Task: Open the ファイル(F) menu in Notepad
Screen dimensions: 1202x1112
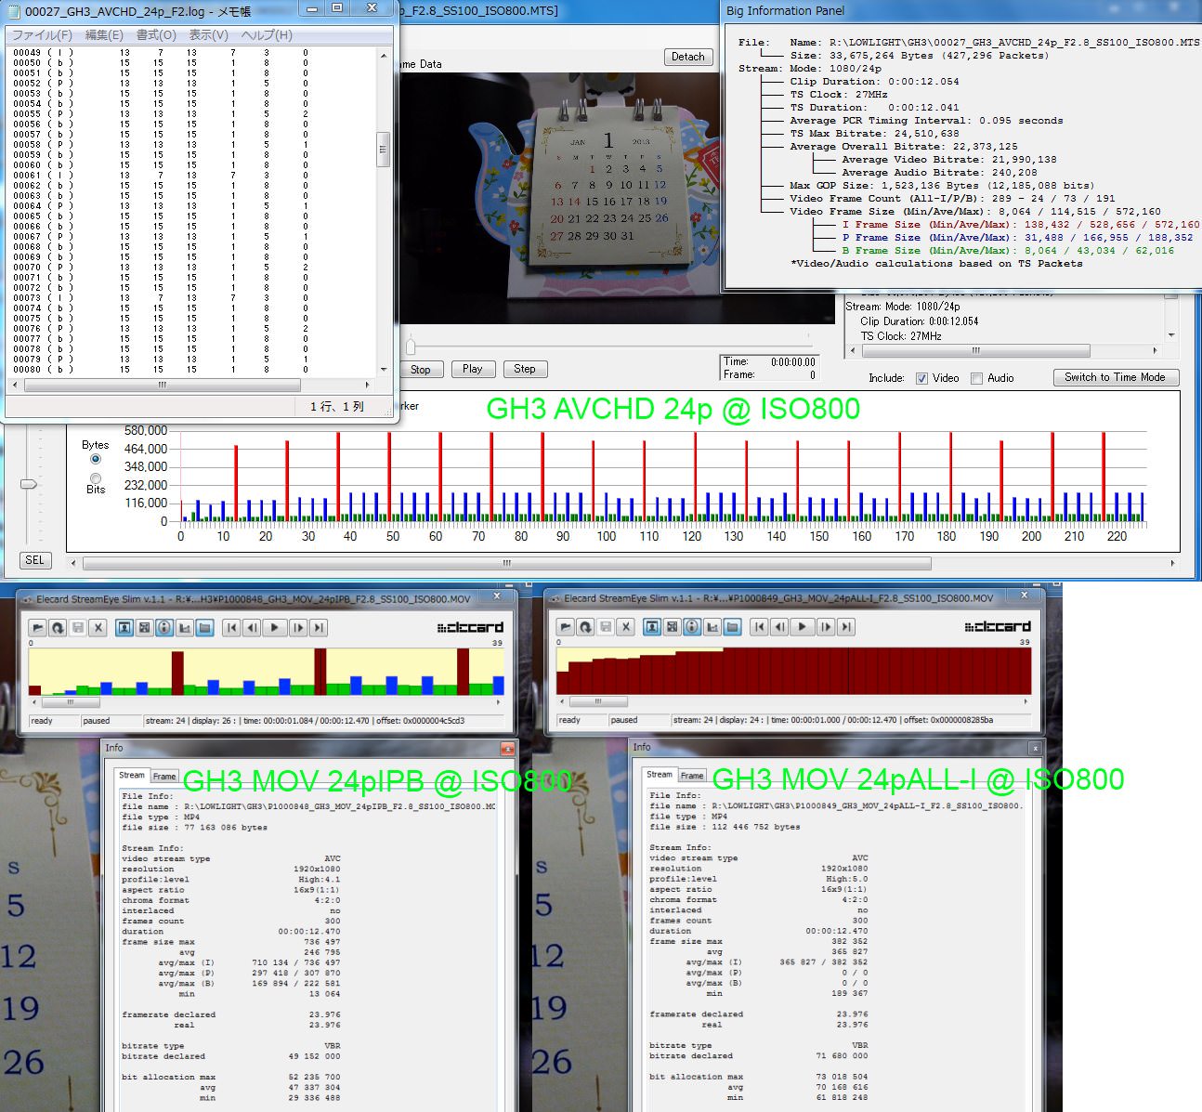Action: [x=42, y=35]
